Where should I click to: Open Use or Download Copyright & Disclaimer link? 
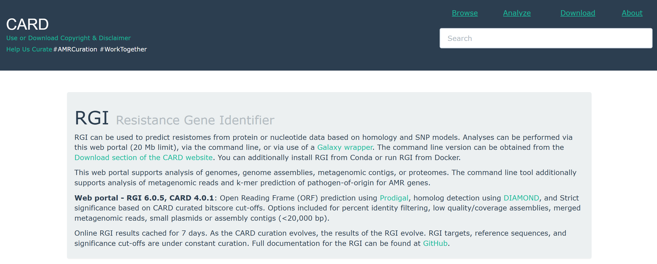pyautogui.click(x=68, y=38)
